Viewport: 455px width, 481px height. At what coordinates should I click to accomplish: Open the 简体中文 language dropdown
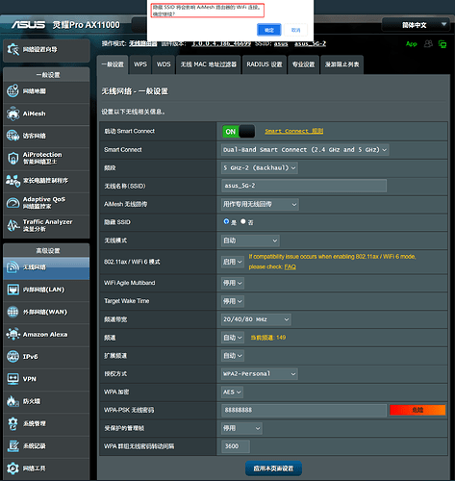point(416,25)
